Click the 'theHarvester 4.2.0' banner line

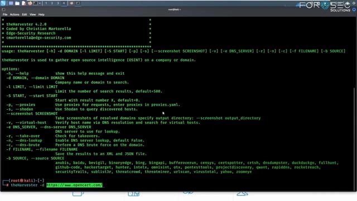click(x=26, y=24)
